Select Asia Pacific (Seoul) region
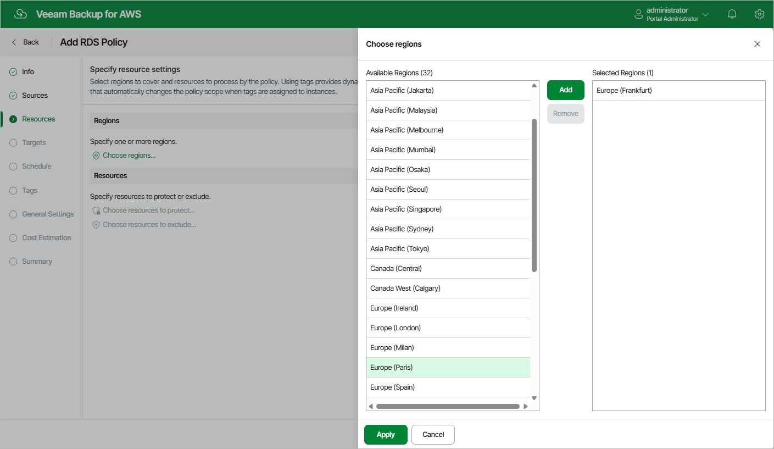This screenshot has height=449, width=774. tap(448, 190)
